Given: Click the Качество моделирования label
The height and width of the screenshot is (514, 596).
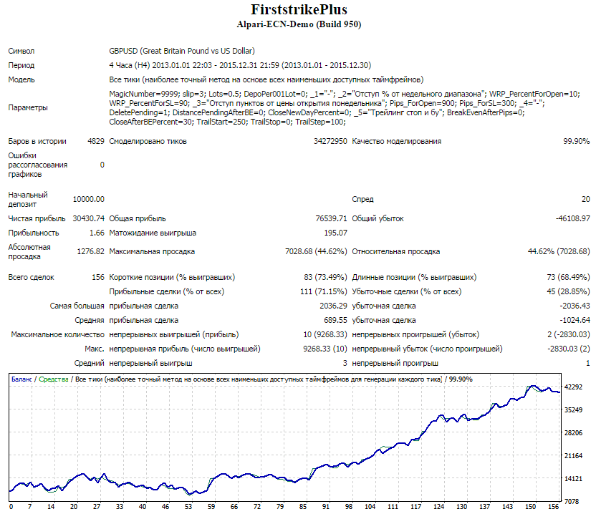Looking at the screenshot, I should point(396,141).
